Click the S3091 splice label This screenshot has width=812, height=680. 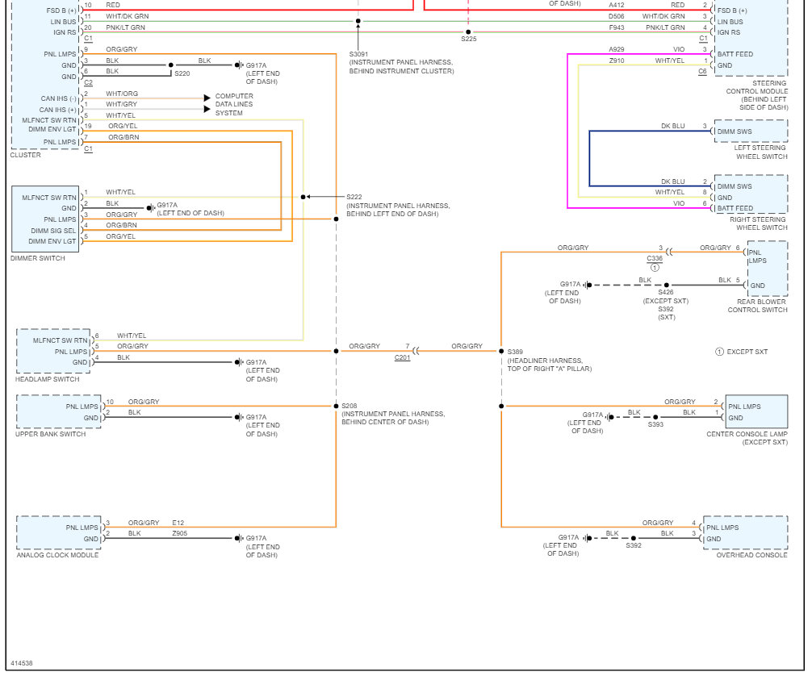click(x=358, y=54)
